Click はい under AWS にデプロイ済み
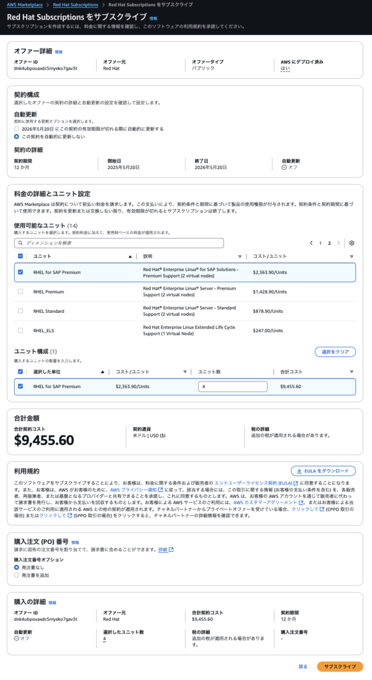372x680 pixels. coord(285,68)
